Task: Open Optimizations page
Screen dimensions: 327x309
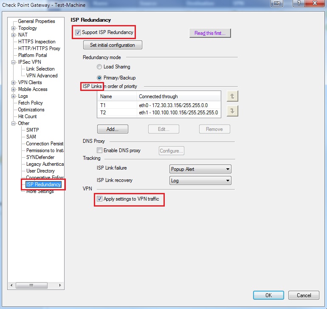Action: [x=31, y=110]
